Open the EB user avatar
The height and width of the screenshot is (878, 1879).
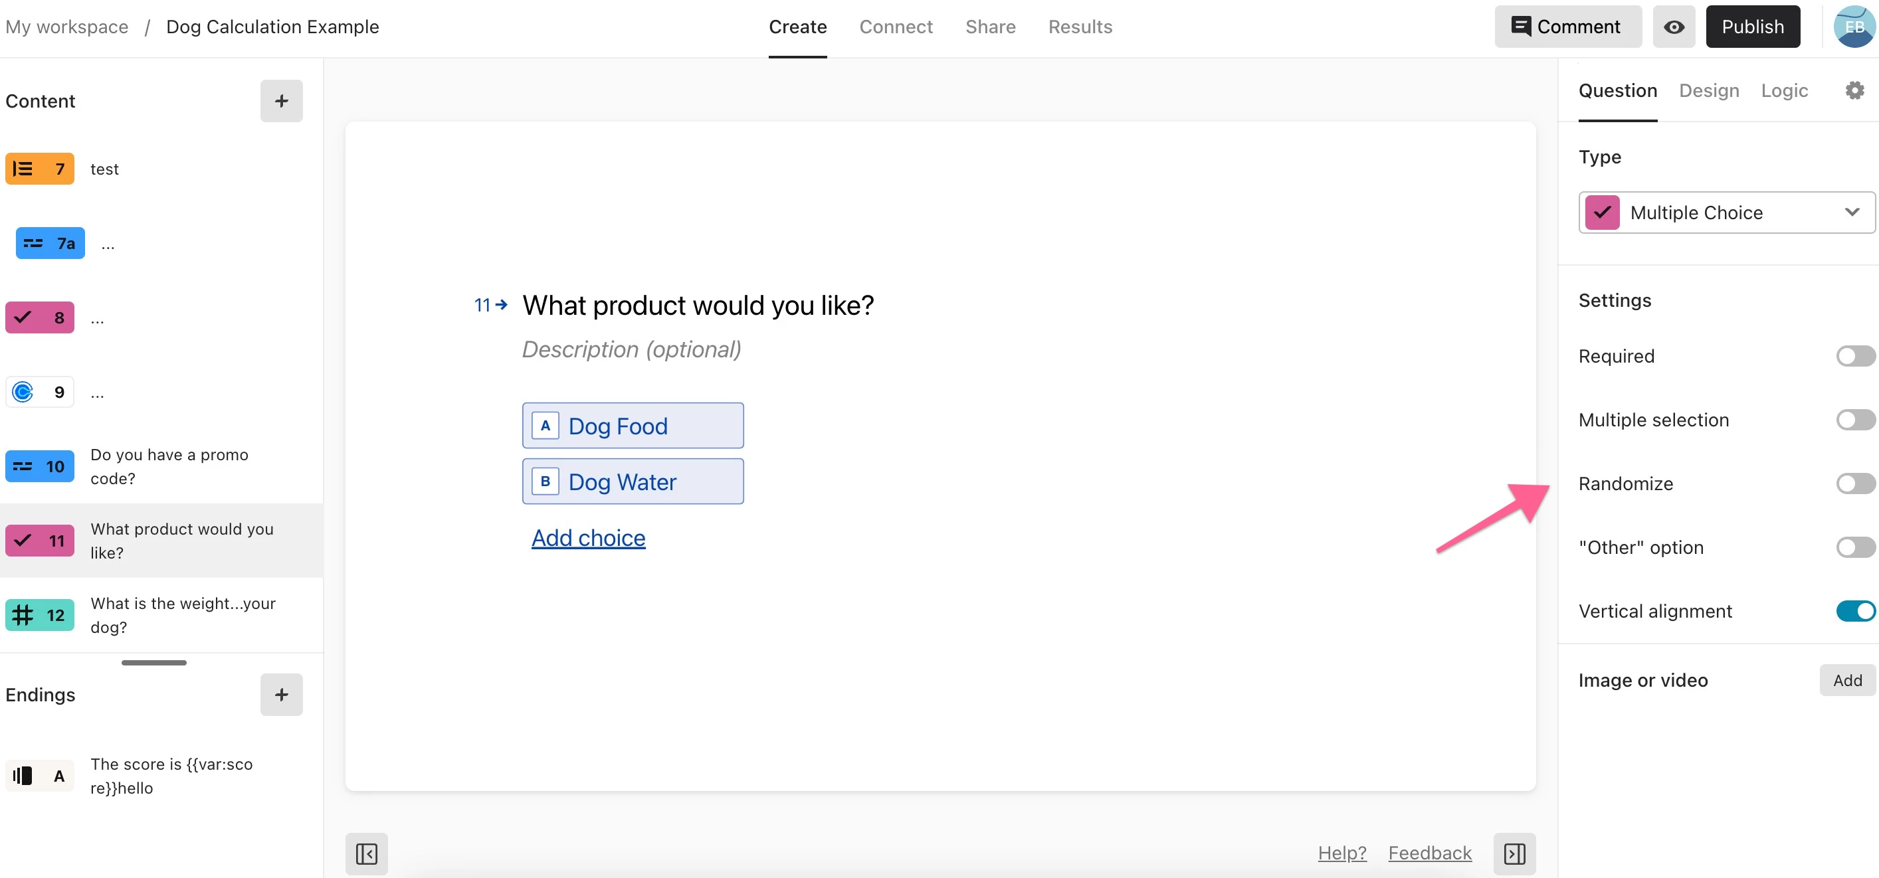(1854, 27)
